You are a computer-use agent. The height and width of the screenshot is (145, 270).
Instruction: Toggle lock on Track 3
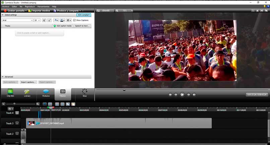pos(17,123)
